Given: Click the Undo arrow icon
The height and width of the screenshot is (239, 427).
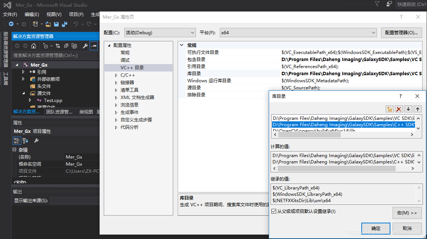Looking at the screenshot, I should tap(76, 24).
